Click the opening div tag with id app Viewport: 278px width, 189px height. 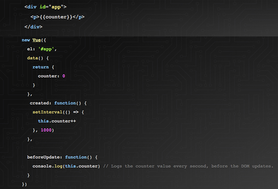(43, 7)
